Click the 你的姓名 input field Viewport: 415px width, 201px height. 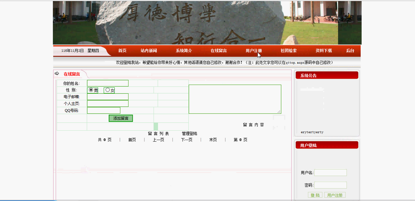coord(108,83)
